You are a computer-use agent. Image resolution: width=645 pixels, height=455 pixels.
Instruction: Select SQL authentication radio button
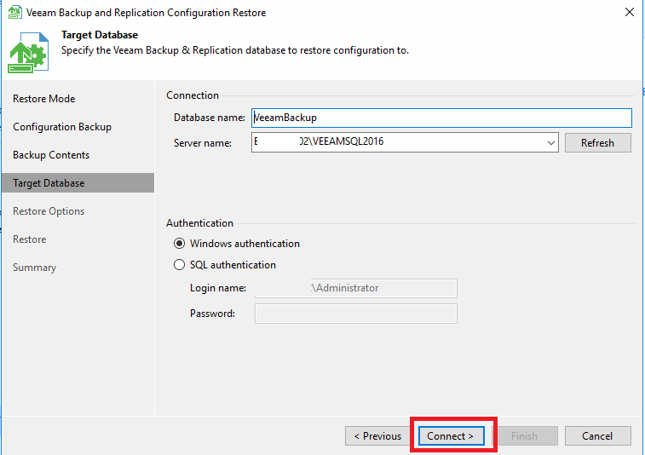(x=179, y=264)
